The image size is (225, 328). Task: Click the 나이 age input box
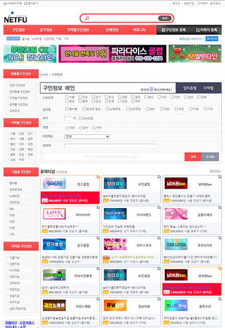68,118
